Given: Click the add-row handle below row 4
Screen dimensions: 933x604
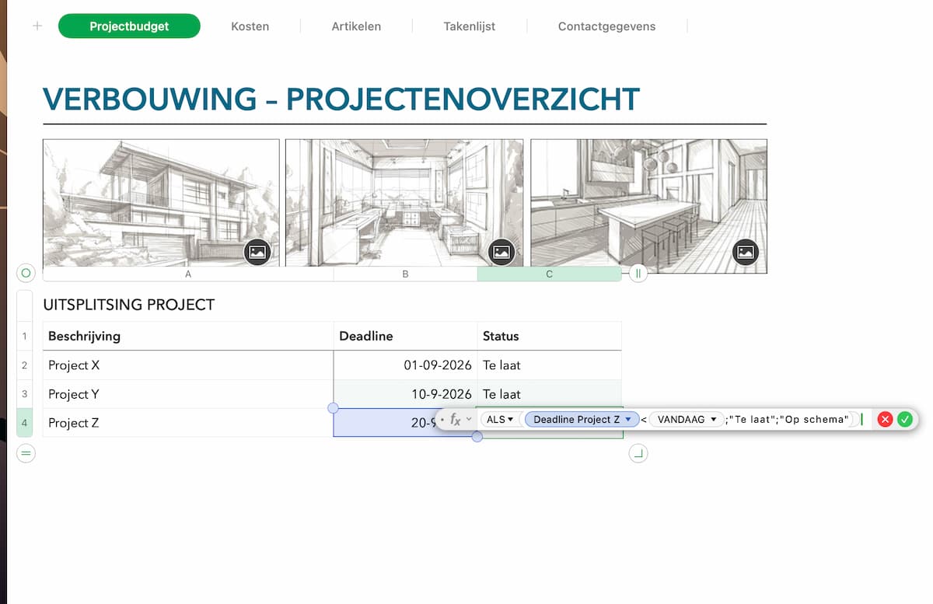Looking at the screenshot, I should (26, 453).
